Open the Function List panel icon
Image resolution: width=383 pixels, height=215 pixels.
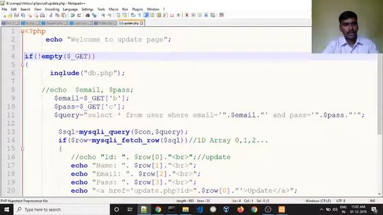(165, 16)
